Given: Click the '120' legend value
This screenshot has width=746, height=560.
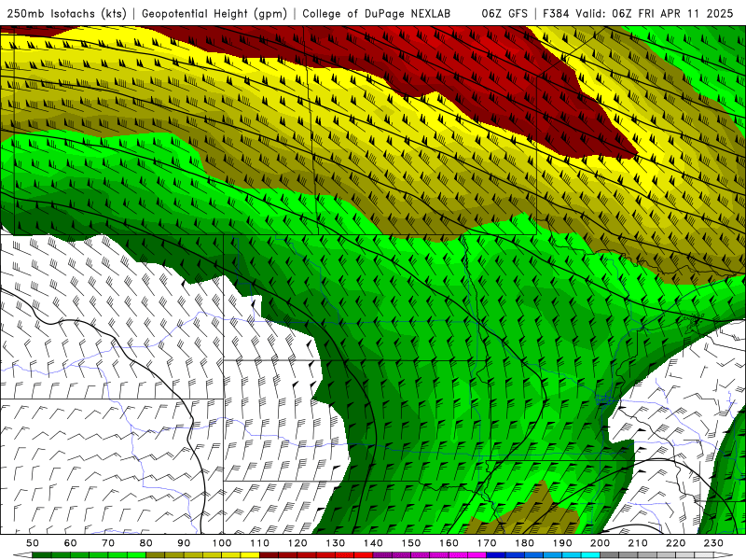Looking at the screenshot, I should click(x=297, y=543).
